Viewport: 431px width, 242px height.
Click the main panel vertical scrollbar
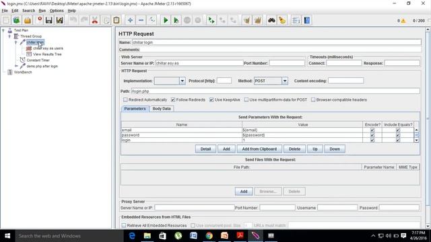428,128
